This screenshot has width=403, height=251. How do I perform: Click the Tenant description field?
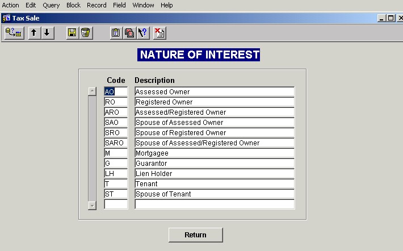215,183
